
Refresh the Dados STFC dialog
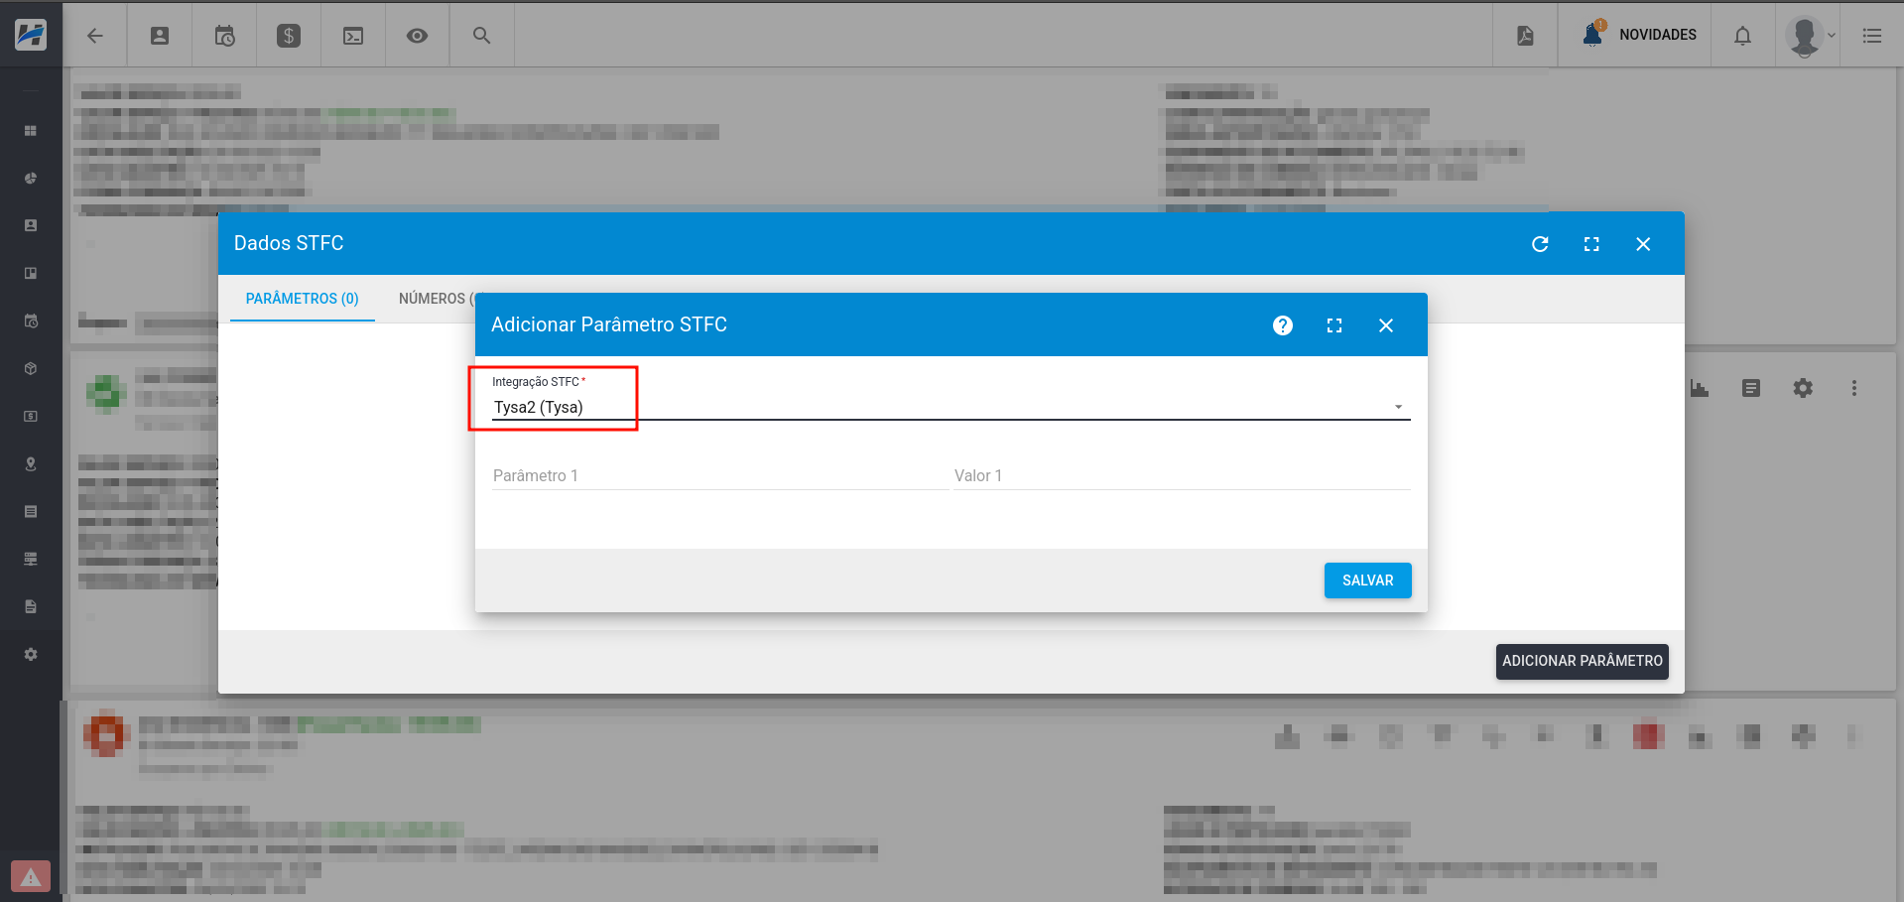click(1539, 244)
